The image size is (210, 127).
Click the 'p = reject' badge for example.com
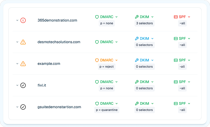coord(107,67)
